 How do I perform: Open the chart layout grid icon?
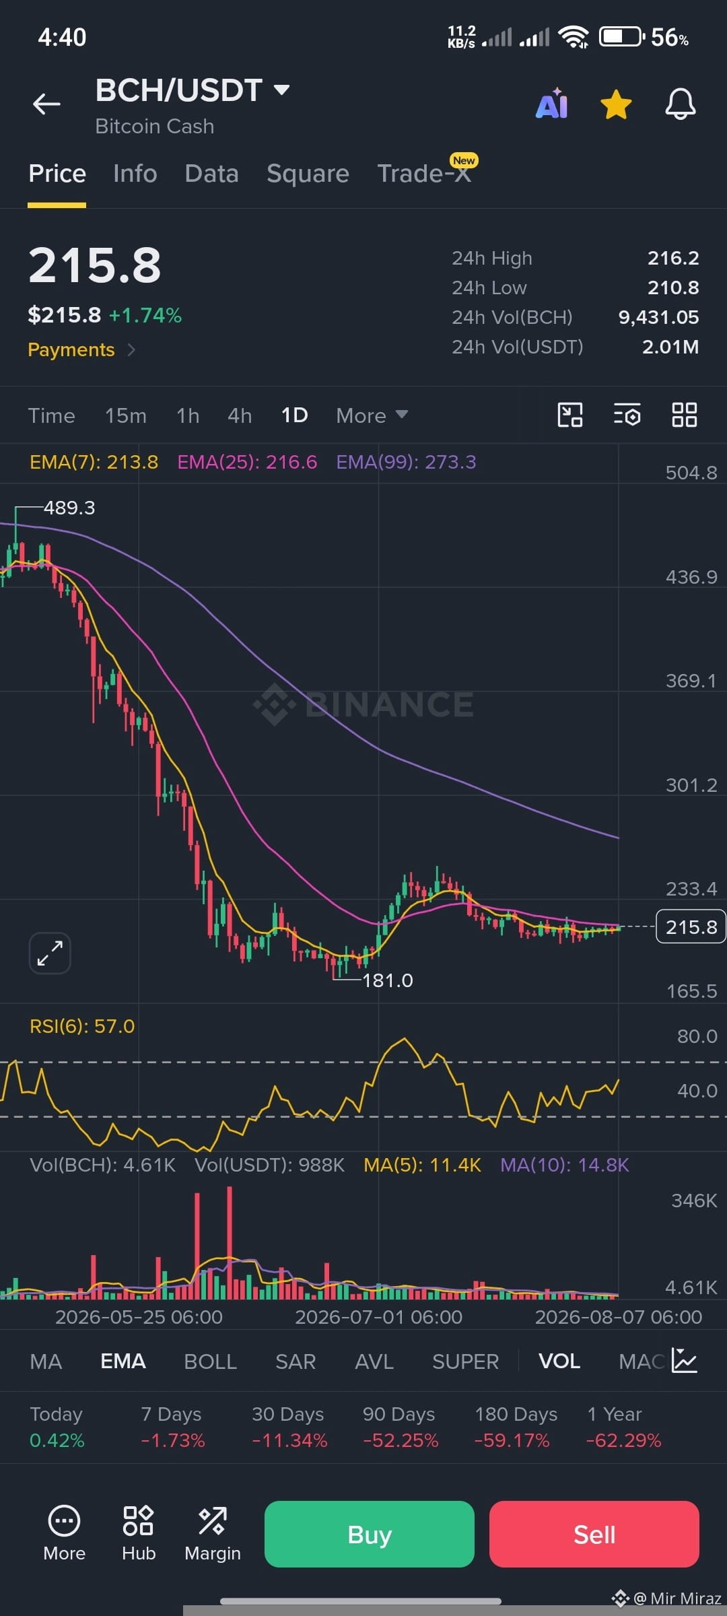(x=684, y=415)
